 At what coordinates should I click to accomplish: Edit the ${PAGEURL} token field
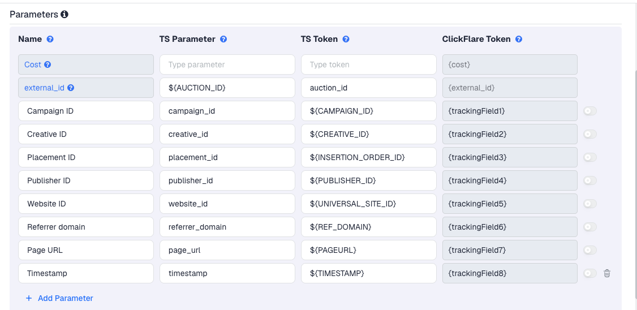pos(368,250)
